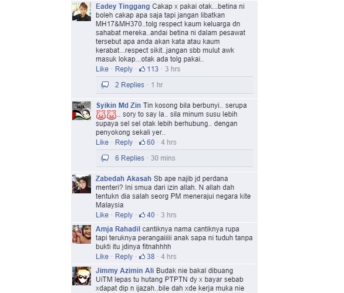Reply to Syikin Md Zin's comment

pos(124,142)
